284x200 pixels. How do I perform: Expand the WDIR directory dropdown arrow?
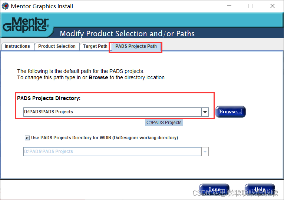coord(205,151)
